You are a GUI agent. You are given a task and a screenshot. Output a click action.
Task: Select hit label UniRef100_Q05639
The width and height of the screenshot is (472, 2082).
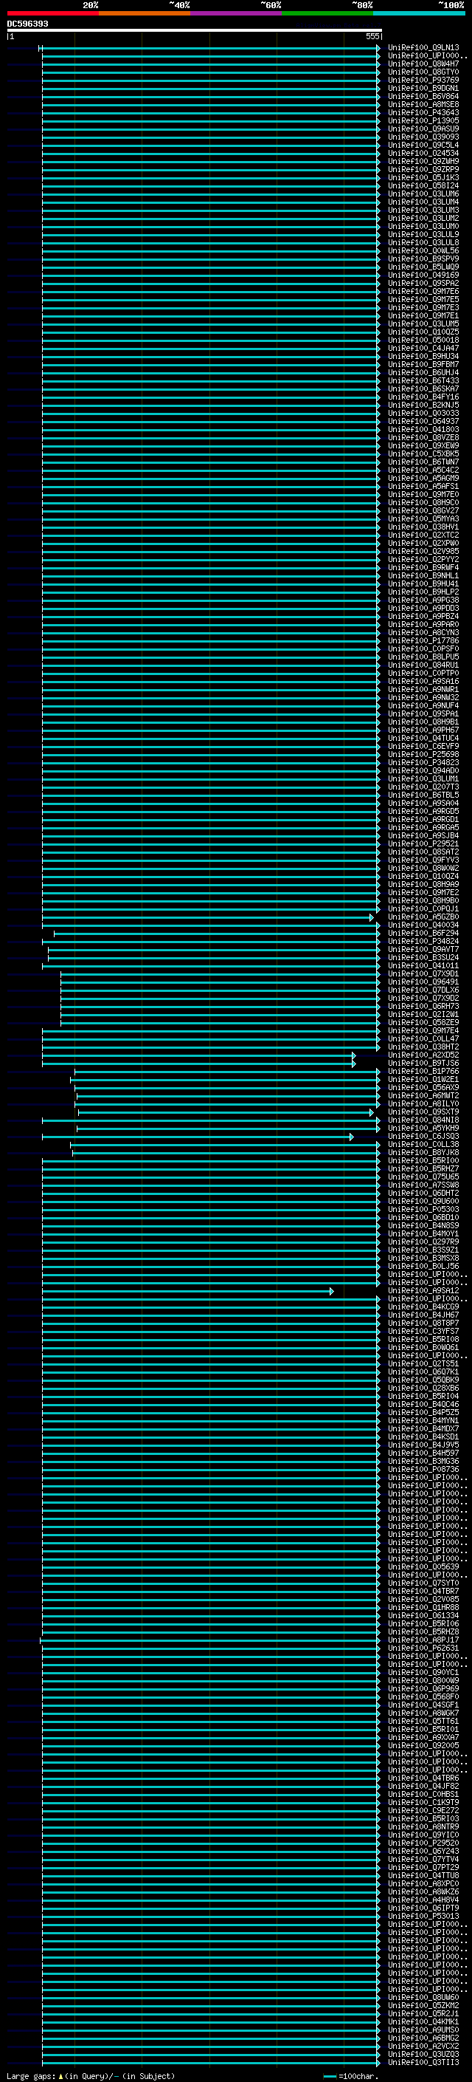423,1566
